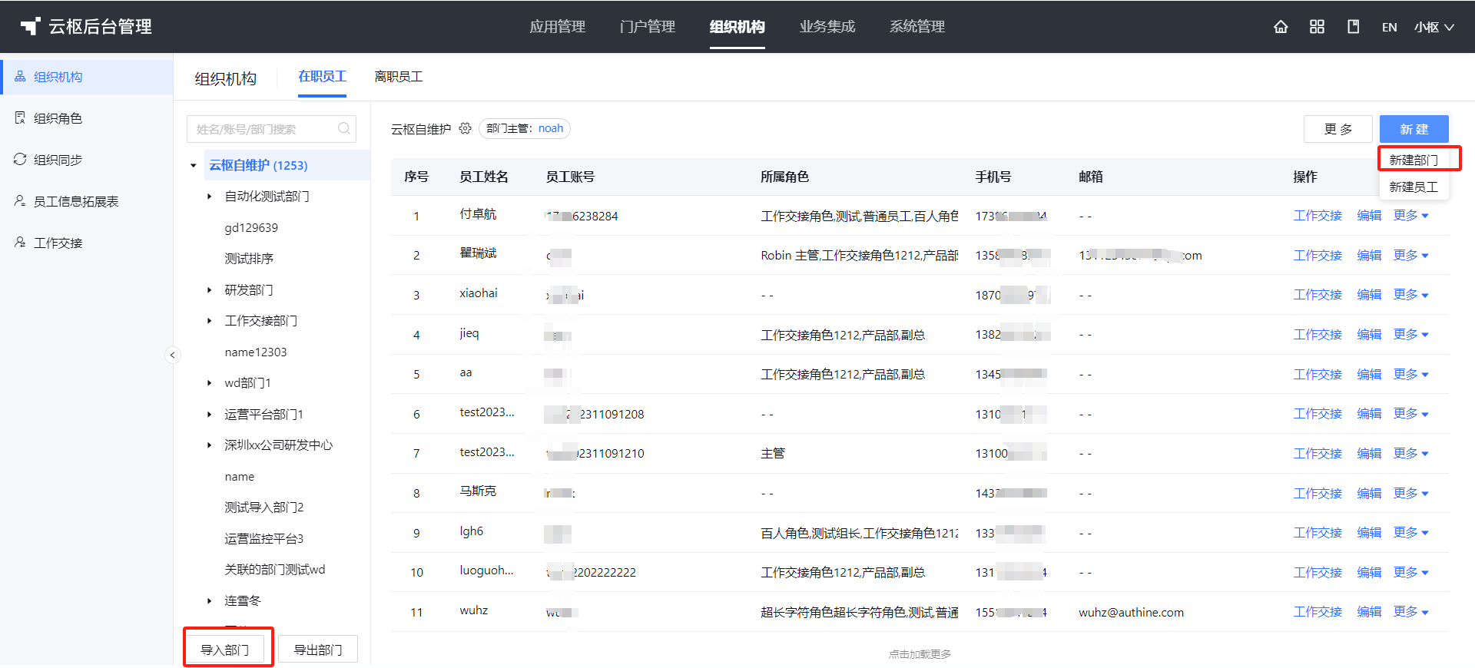The height and width of the screenshot is (668, 1475).
Task: Click the 组织角色 sidebar icon
Action: click(x=20, y=118)
